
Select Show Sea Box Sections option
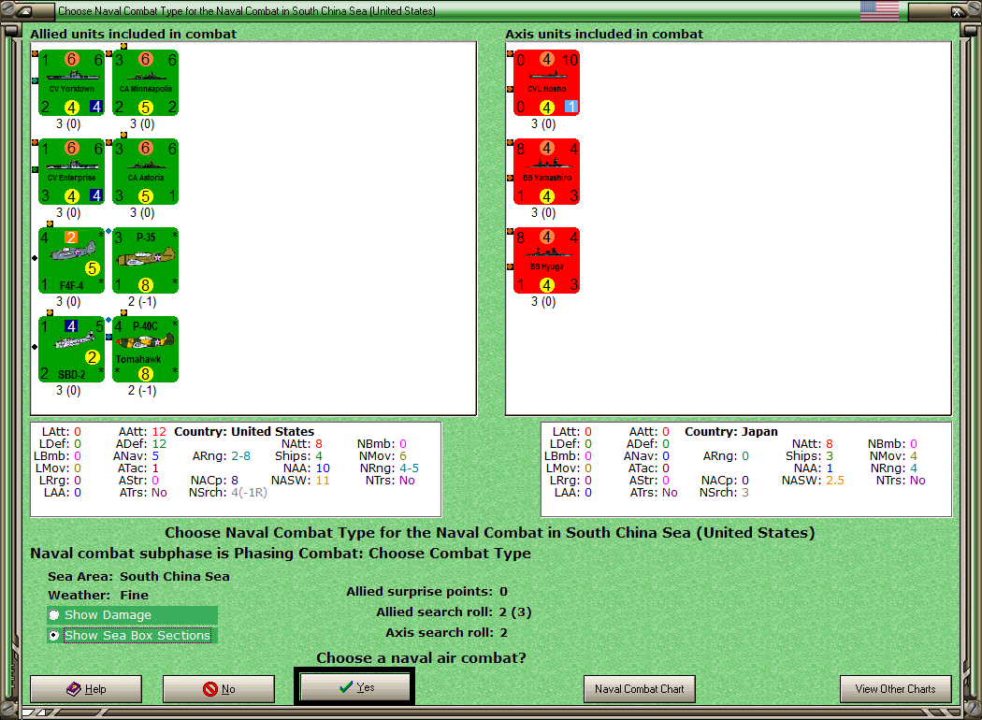coord(132,635)
